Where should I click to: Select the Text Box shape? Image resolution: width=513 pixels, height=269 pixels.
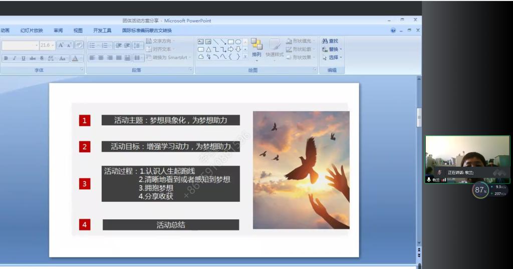tap(200, 42)
